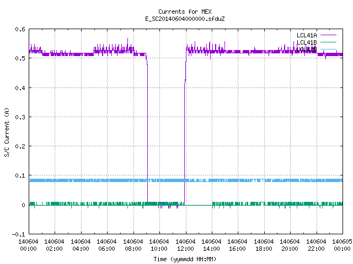Click the y-axis tick value 0.2
Screen dimensions: 353x264
[x=20, y=146]
